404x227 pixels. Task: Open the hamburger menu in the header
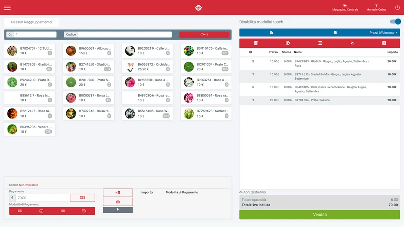pyautogui.click(x=7, y=8)
